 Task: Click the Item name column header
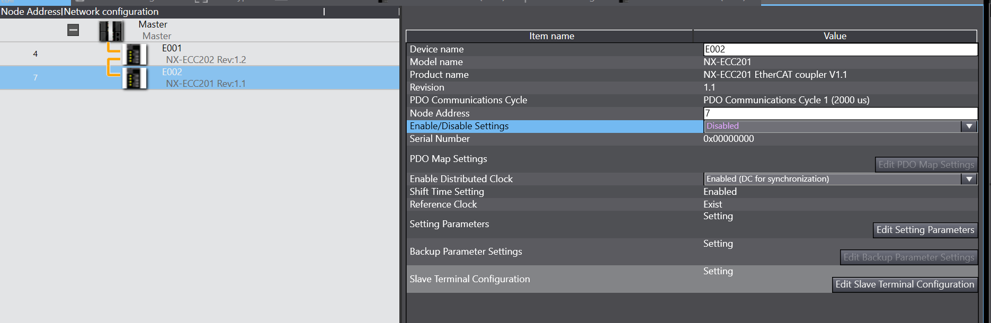[x=551, y=36]
